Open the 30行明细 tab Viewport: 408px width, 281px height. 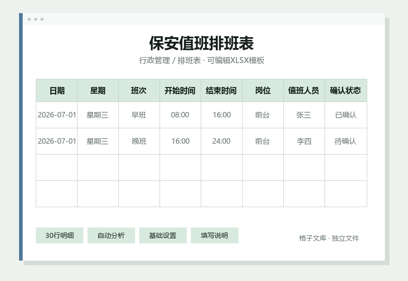point(59,236)
